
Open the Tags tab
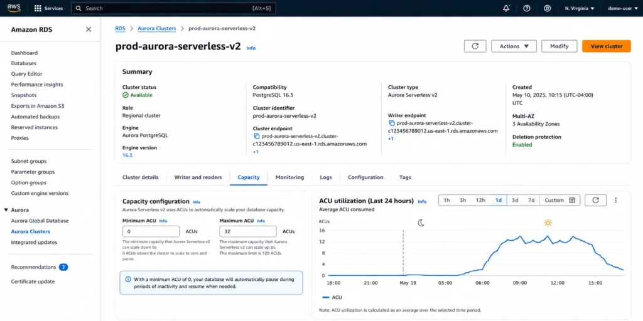click(x=405, y=177)
